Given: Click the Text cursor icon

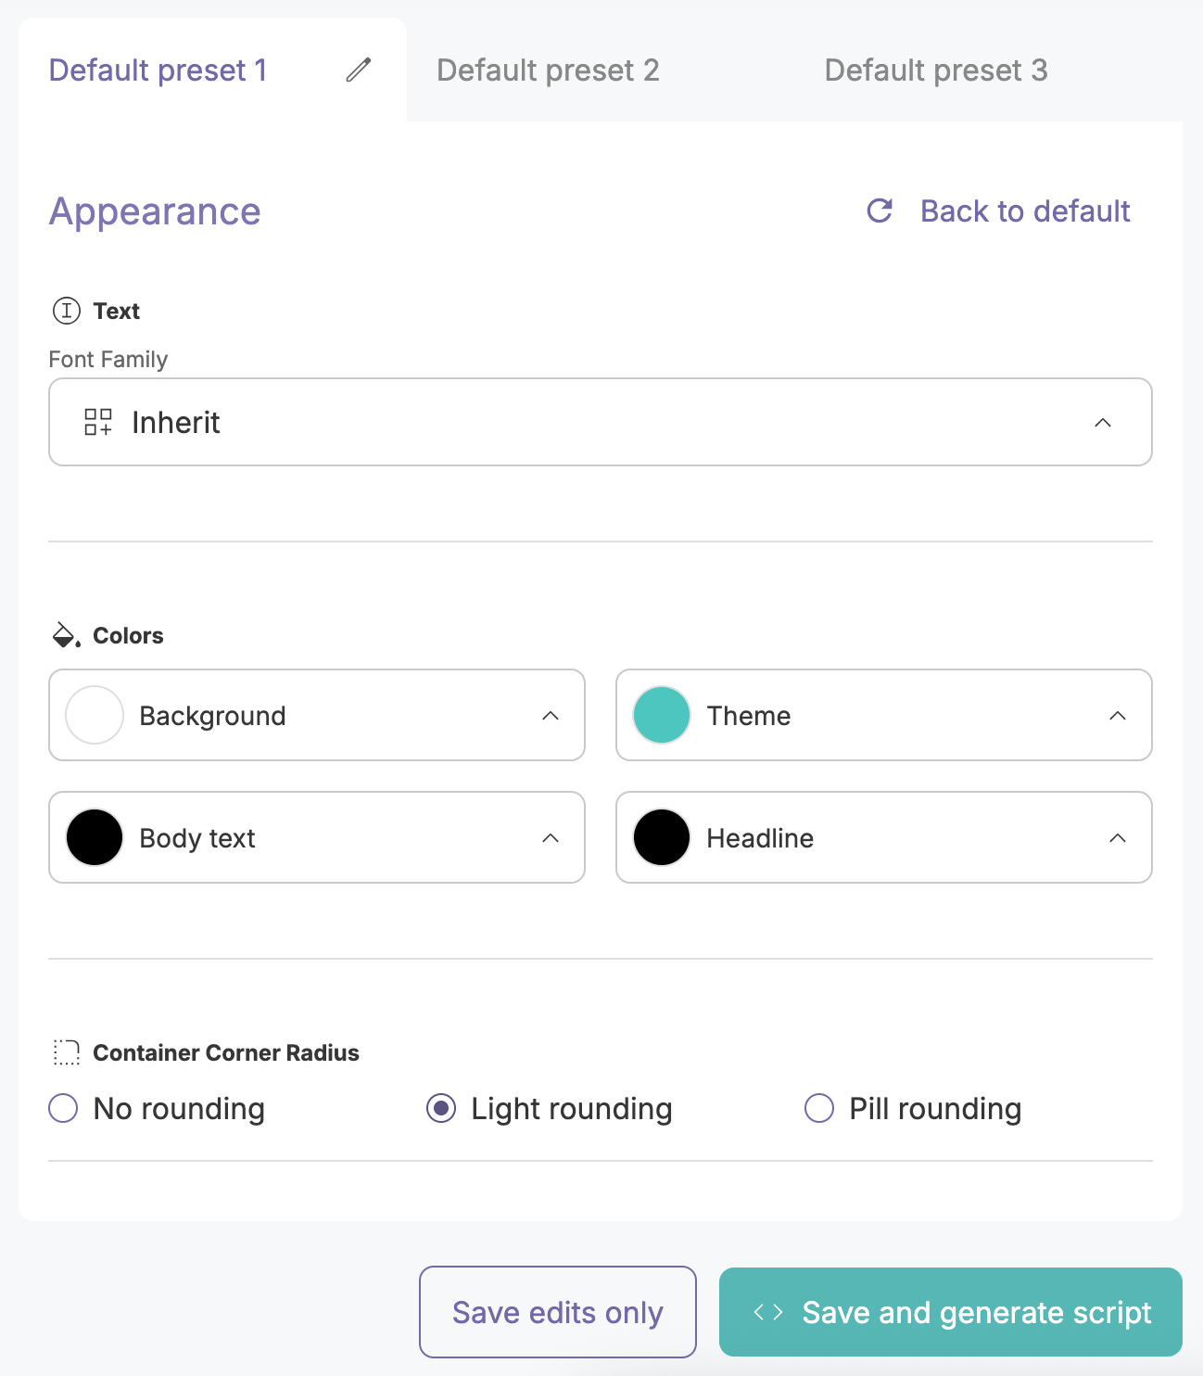Looking at the screenshot, I should click(67, 311).
